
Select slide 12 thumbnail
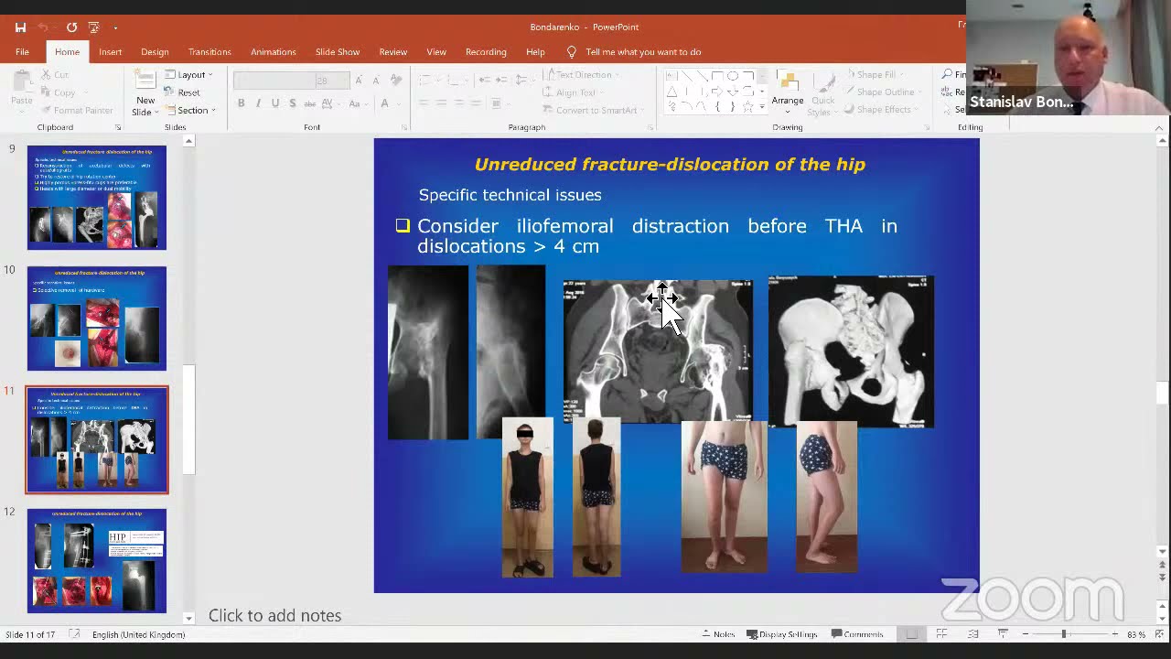click(97, 560)
